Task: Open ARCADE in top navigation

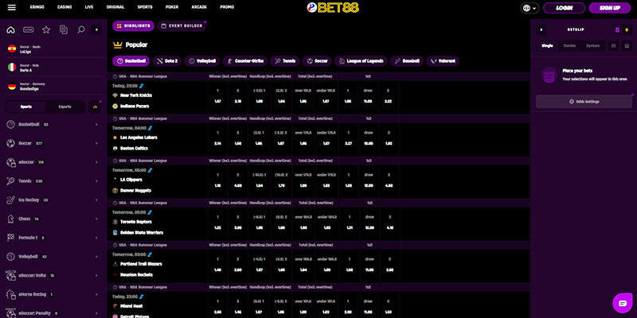Action: point(199,7)
